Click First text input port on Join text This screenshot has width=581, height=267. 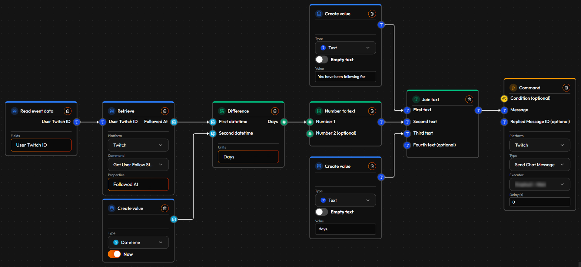pyautogui.click(x=407, y=110)
